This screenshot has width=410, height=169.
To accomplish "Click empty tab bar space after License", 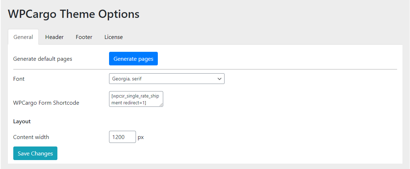I will click(265, 37).
